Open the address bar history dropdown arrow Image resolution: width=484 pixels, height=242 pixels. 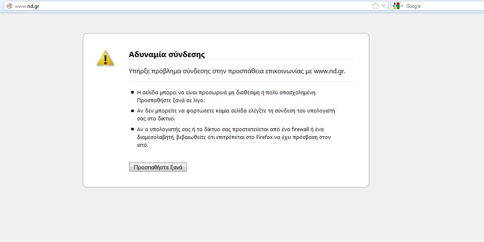(383, 6)
